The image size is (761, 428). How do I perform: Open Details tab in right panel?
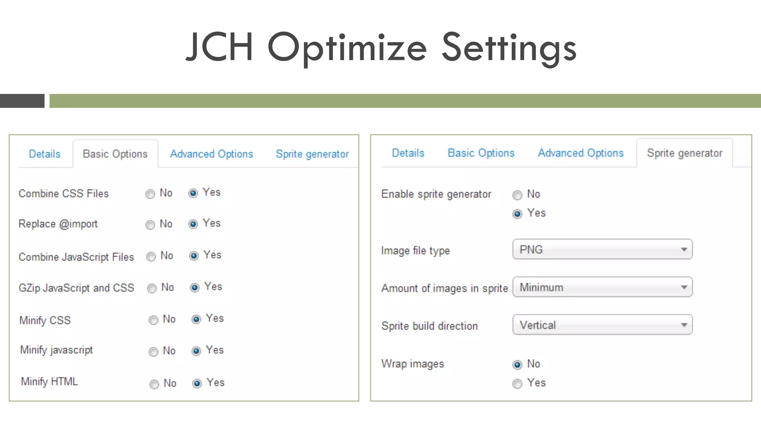[408, 153]
